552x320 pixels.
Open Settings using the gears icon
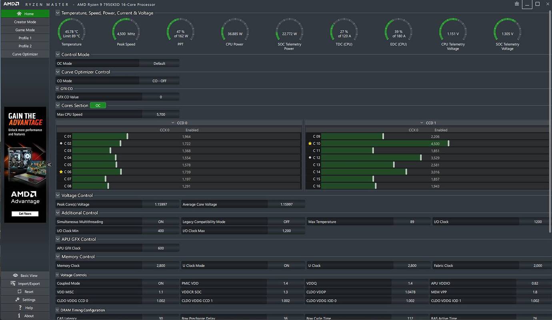point(18,300)
